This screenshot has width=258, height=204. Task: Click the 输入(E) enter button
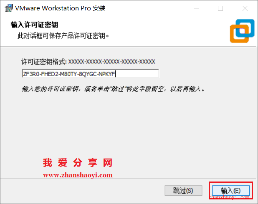click(x=231, y=191)
